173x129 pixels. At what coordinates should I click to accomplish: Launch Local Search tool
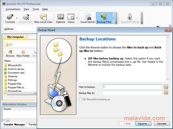tap(88, 18)
